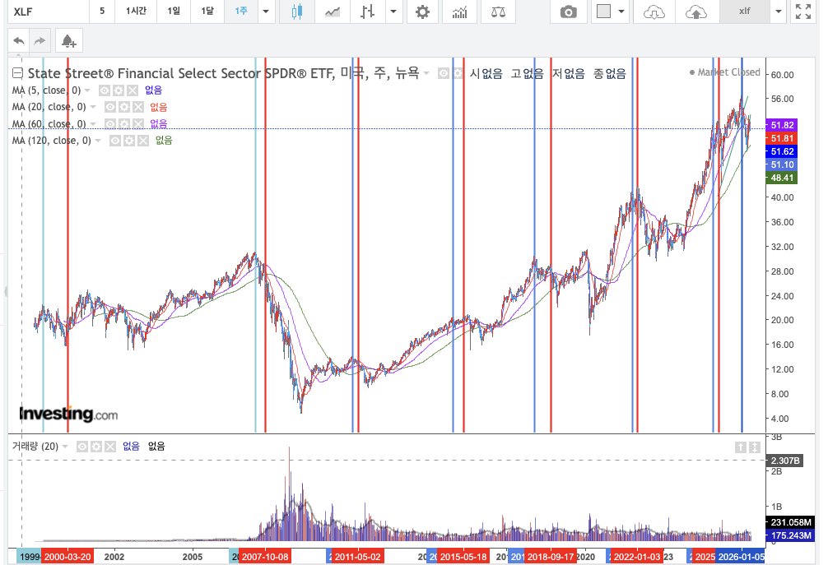Add a price alert bell
The height and width of the screenshot is (565, 828).
point(68,40)
